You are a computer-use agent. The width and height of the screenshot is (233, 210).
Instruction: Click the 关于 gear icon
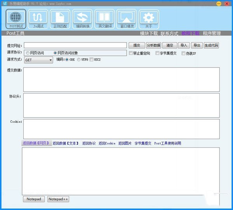pyautogui.click(x=149, y=19)
